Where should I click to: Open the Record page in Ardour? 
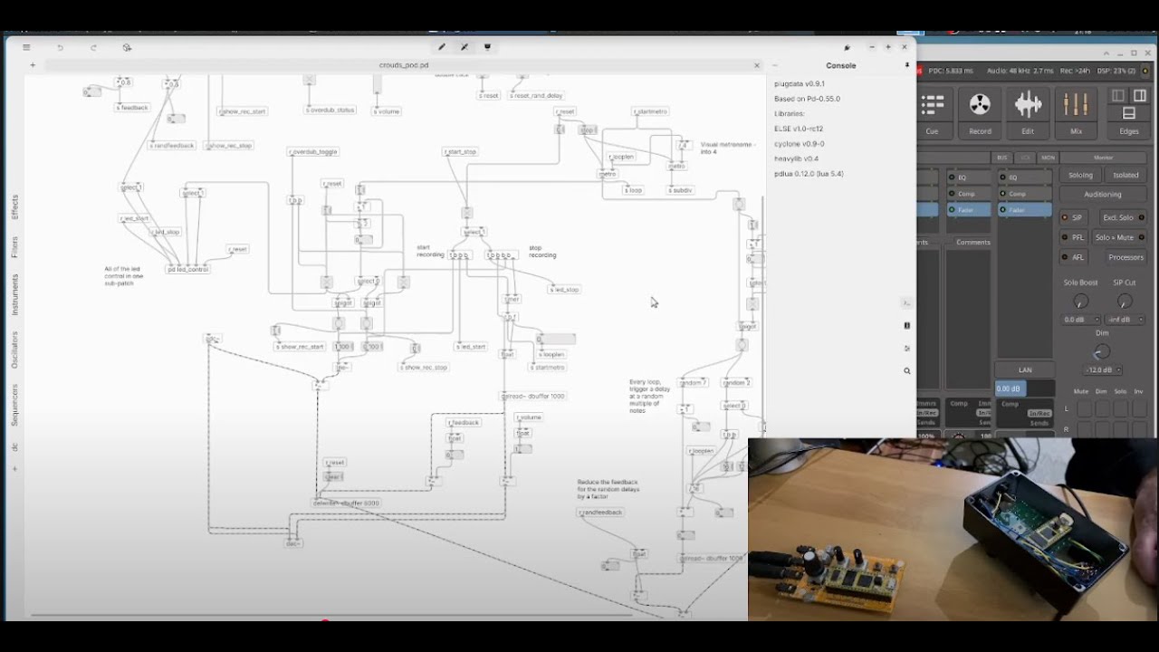pos(980,113)
